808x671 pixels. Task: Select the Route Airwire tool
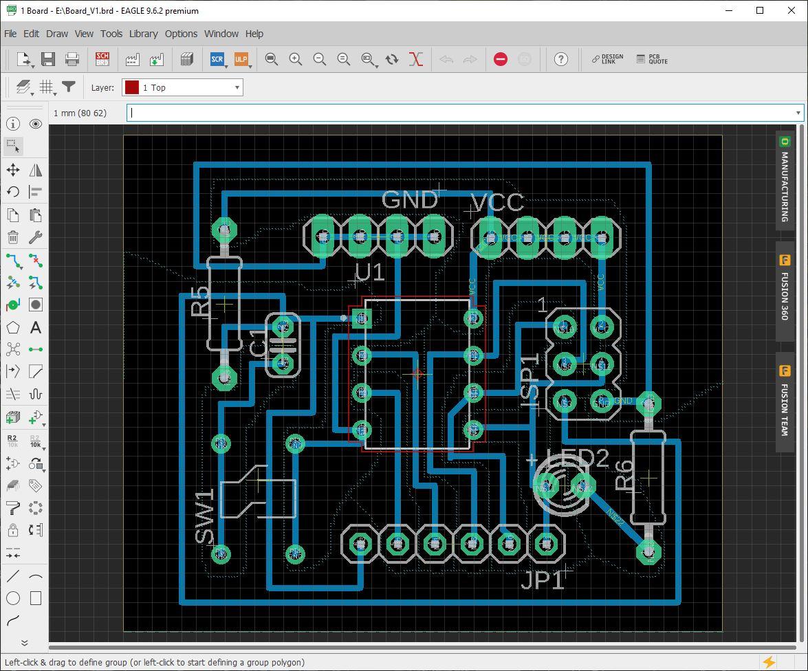tap(13, 261)
